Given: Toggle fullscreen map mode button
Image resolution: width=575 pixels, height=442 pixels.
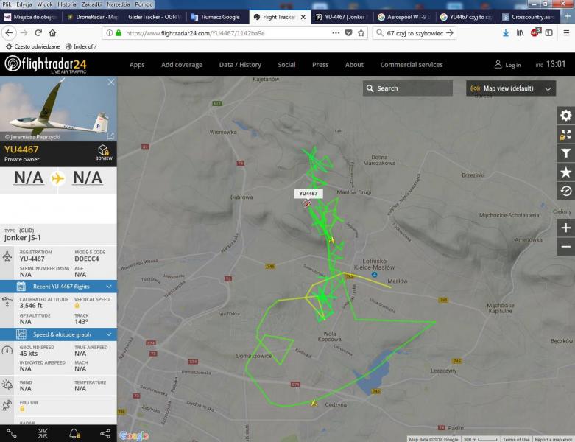Looking at the screenshot, I should tap(565, 135).
